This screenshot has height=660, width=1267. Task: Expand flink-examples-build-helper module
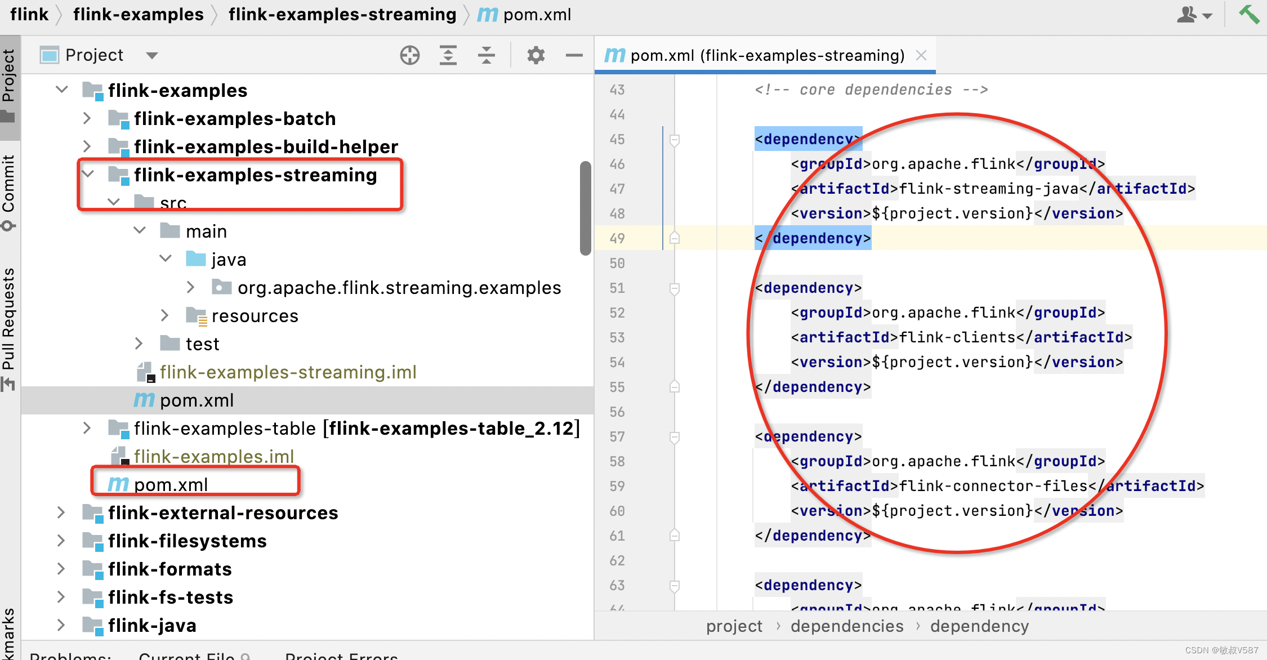pyautogui.click(x=87, y=146)
